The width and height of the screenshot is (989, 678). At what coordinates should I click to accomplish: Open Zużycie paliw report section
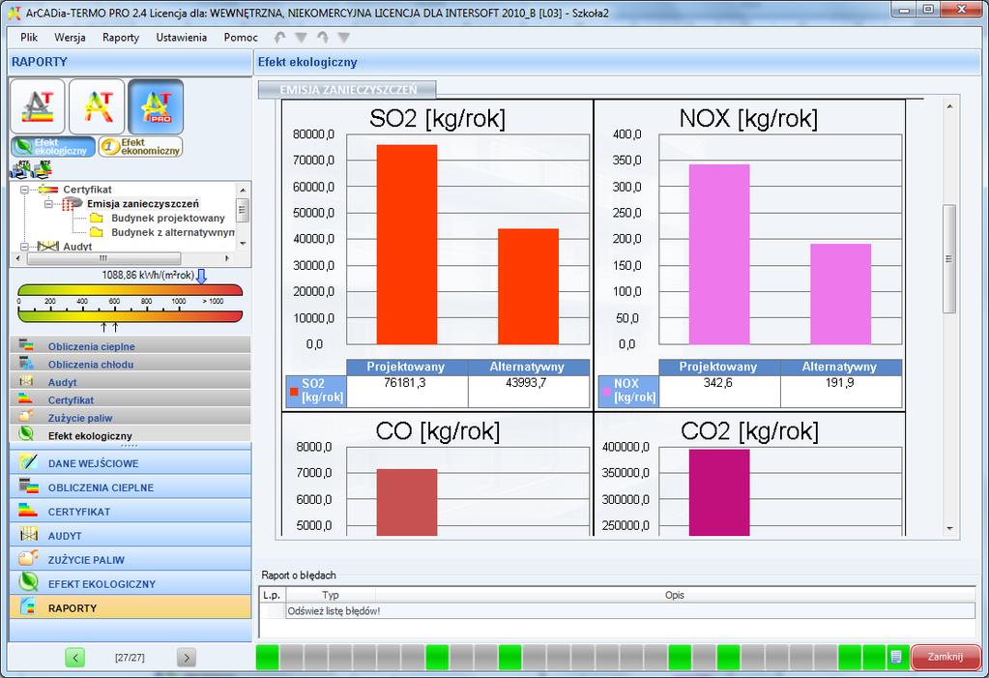[x=131, y=417]
